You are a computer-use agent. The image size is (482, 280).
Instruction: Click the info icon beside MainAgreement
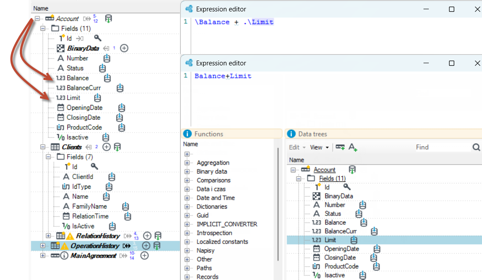(64, 256)
